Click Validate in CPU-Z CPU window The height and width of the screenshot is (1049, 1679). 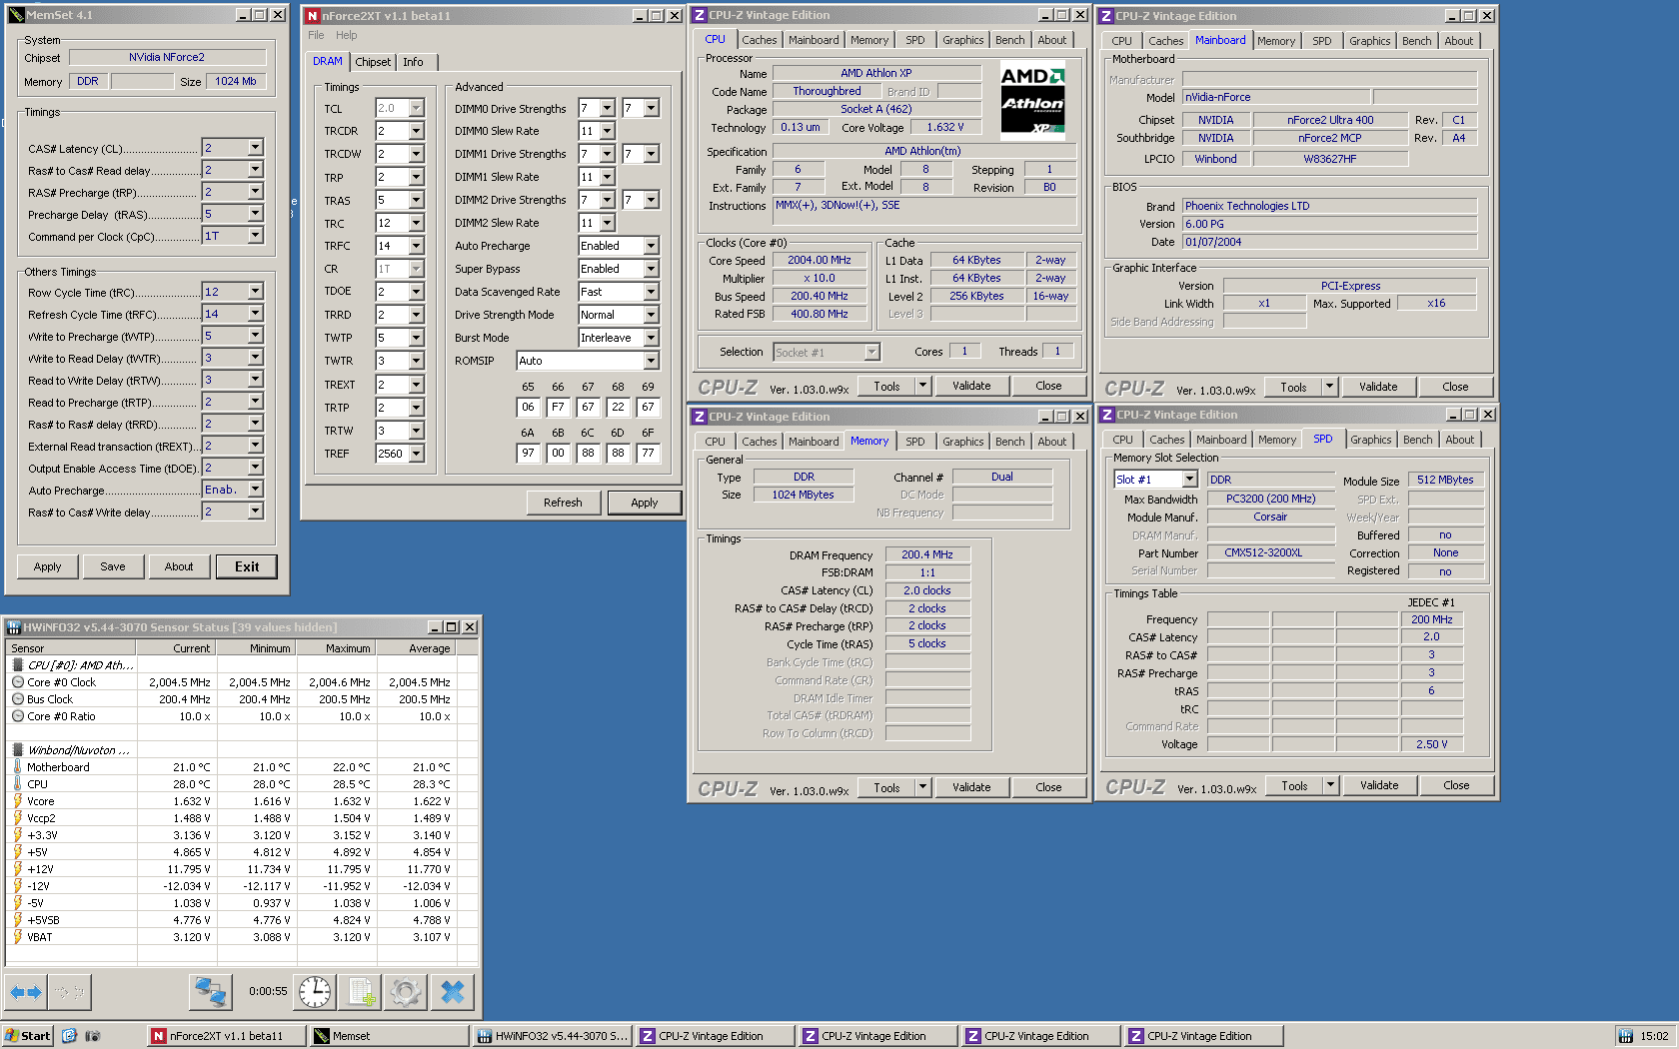(x=971, y=386)
